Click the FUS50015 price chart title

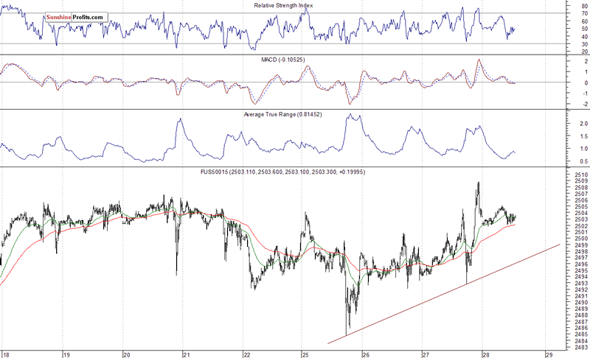click(282, 172)
